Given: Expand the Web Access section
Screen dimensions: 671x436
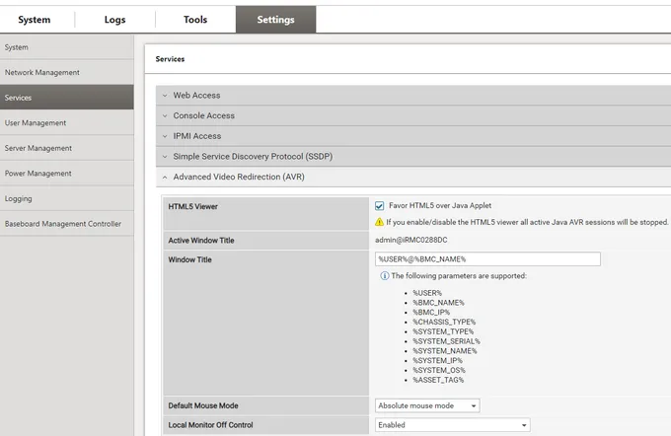Looking at the screenshot, I should [x=413, y=96].
